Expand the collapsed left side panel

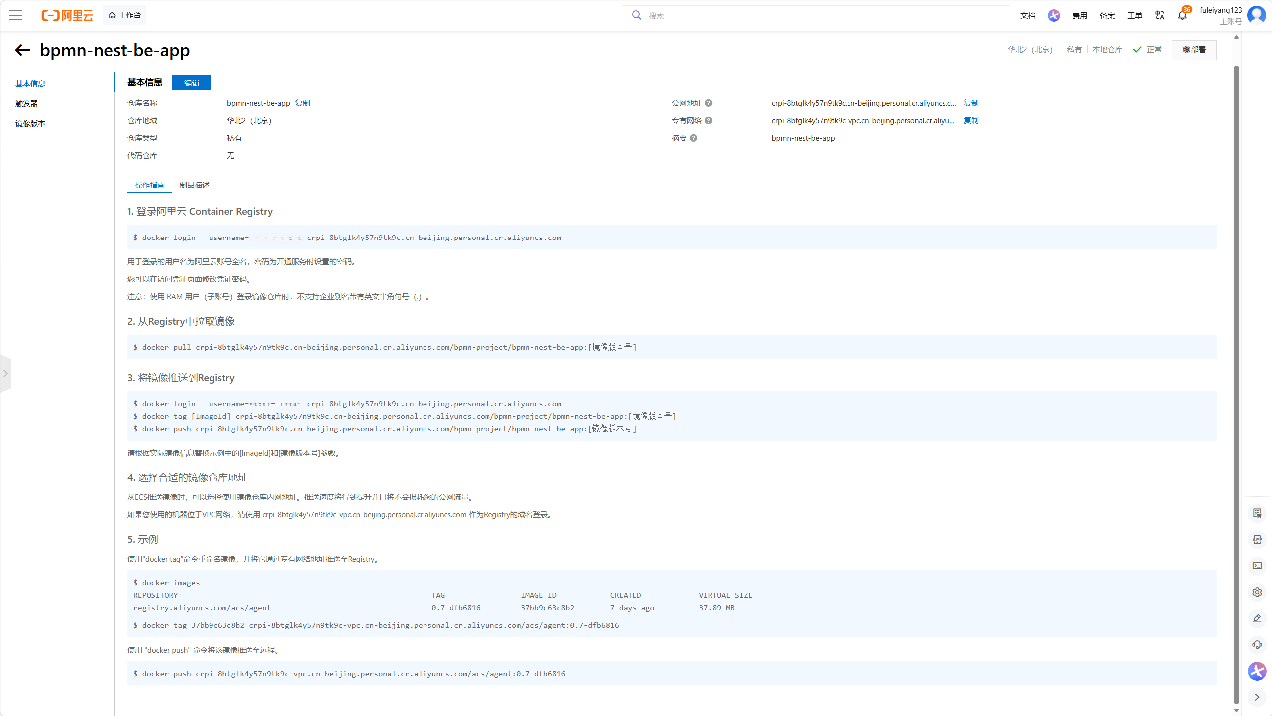tap(5, 373)
